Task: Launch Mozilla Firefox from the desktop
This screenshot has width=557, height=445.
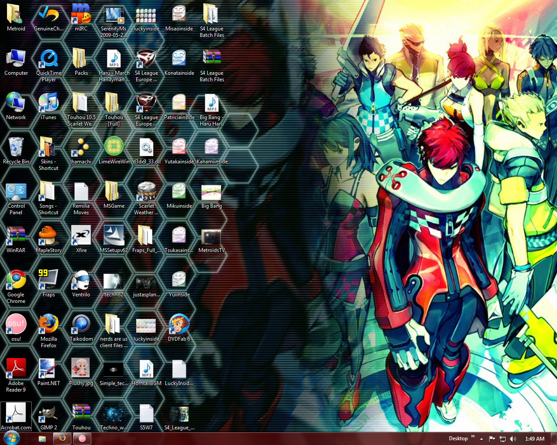Action: coord(49,331)
